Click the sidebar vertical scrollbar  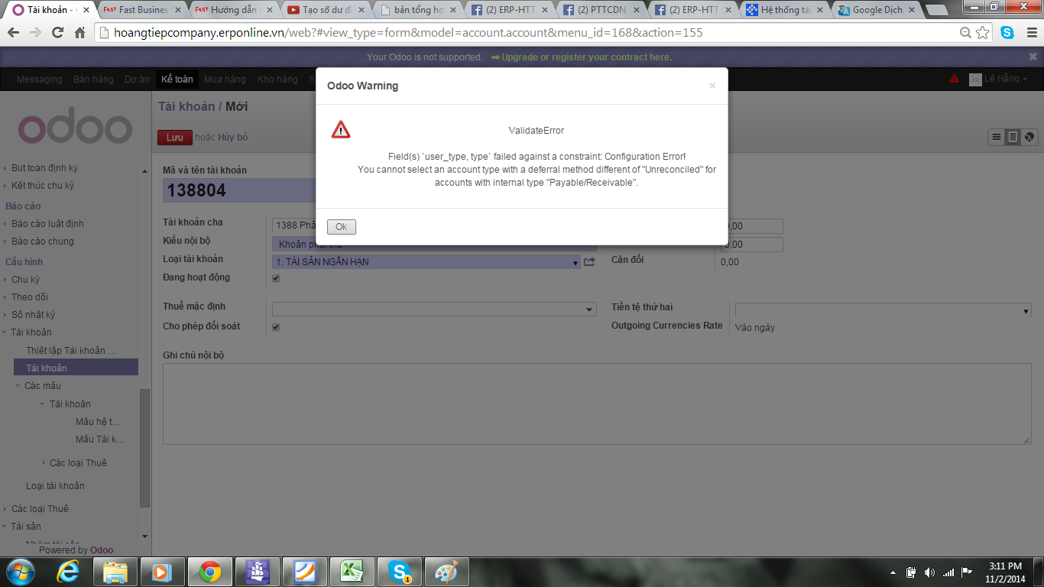point(145,447)
